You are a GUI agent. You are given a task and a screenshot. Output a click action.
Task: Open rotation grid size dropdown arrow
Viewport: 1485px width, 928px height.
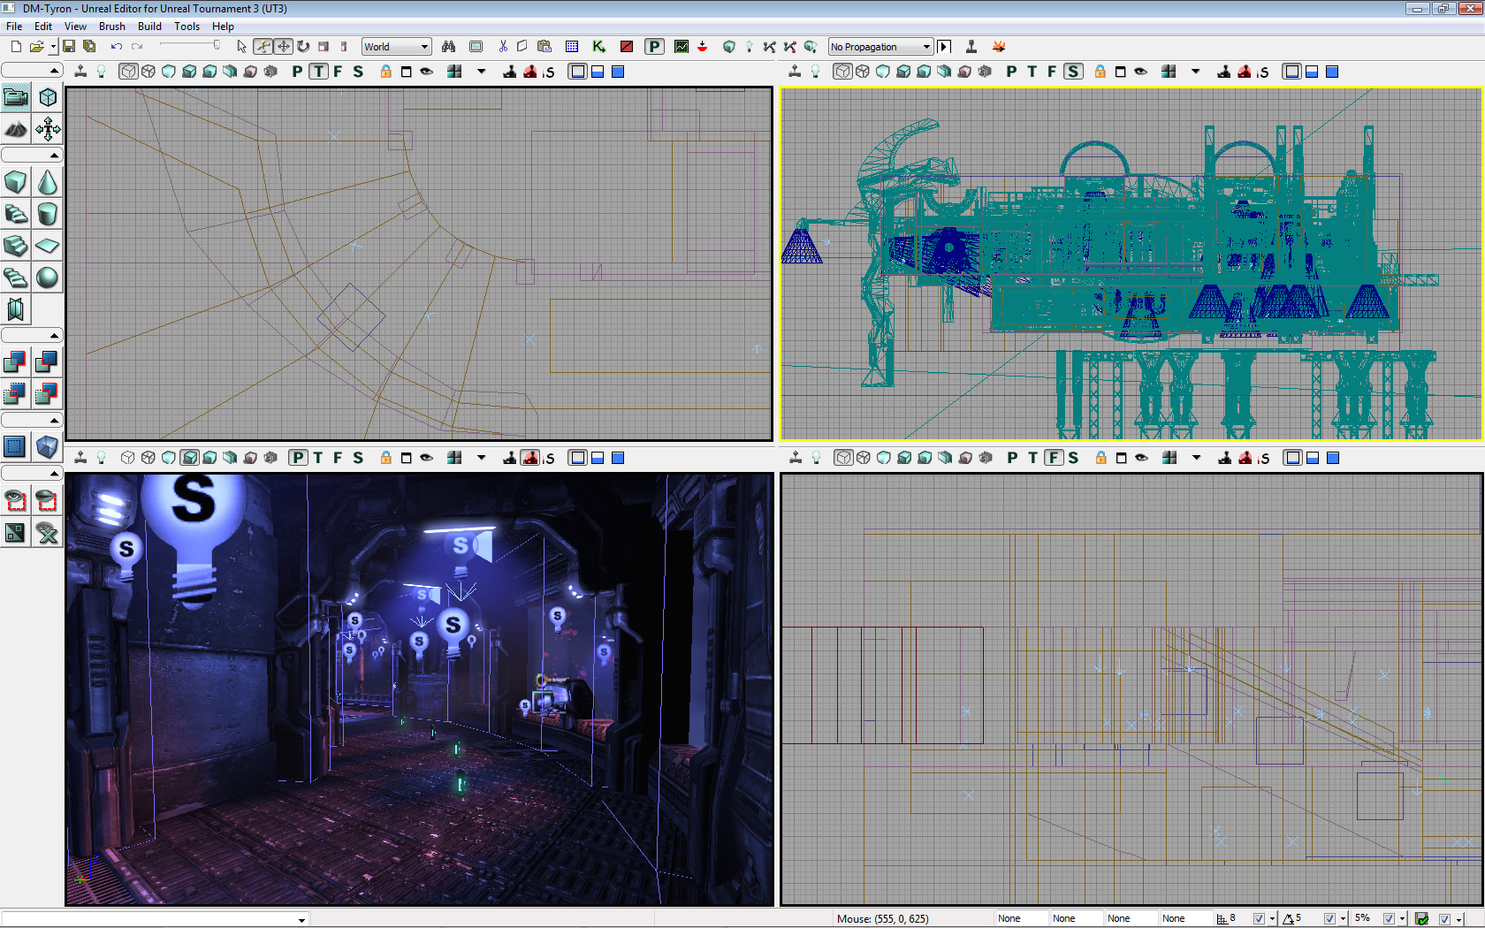point(1344,919)
